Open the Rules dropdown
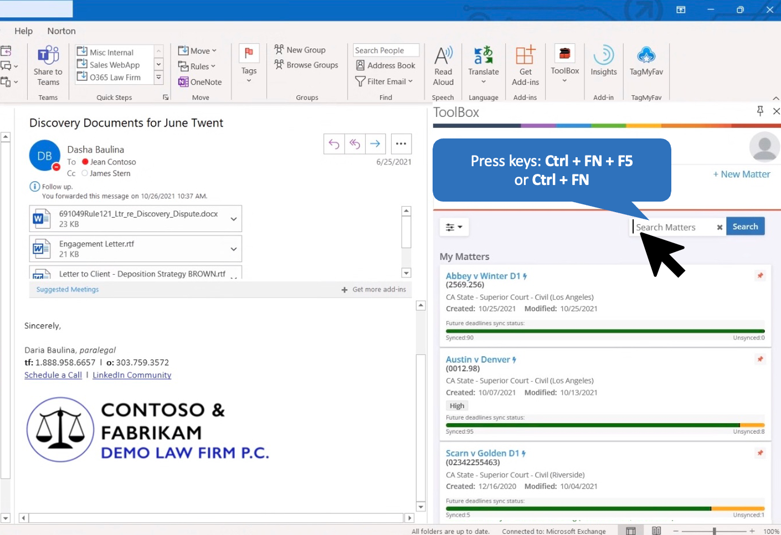The image size is (781, 535). point(197,66)
